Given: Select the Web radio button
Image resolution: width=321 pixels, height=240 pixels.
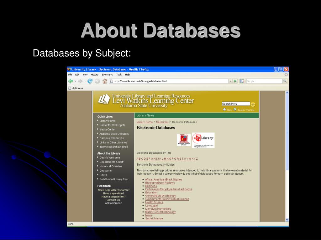Looking at the screenshot, I should 224,110.
